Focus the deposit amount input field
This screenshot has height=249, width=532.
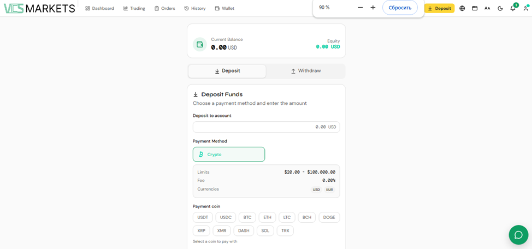tap(267, 127)
